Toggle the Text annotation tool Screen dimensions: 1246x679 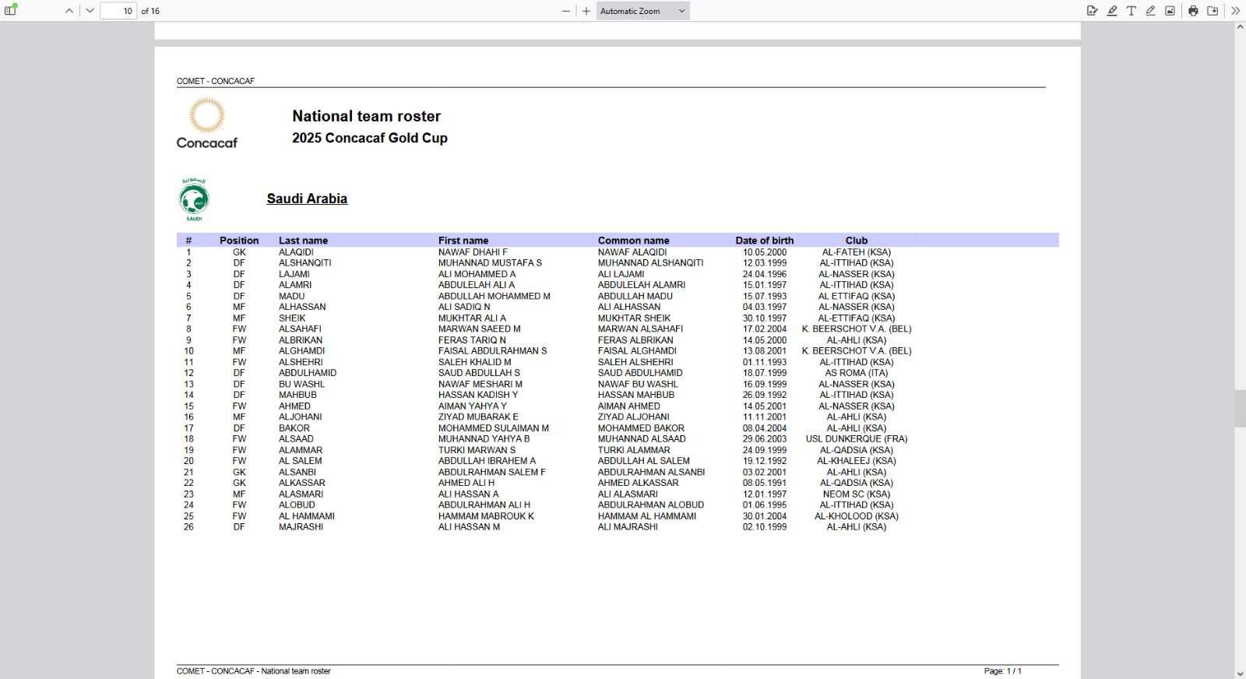click(1131, 11)
